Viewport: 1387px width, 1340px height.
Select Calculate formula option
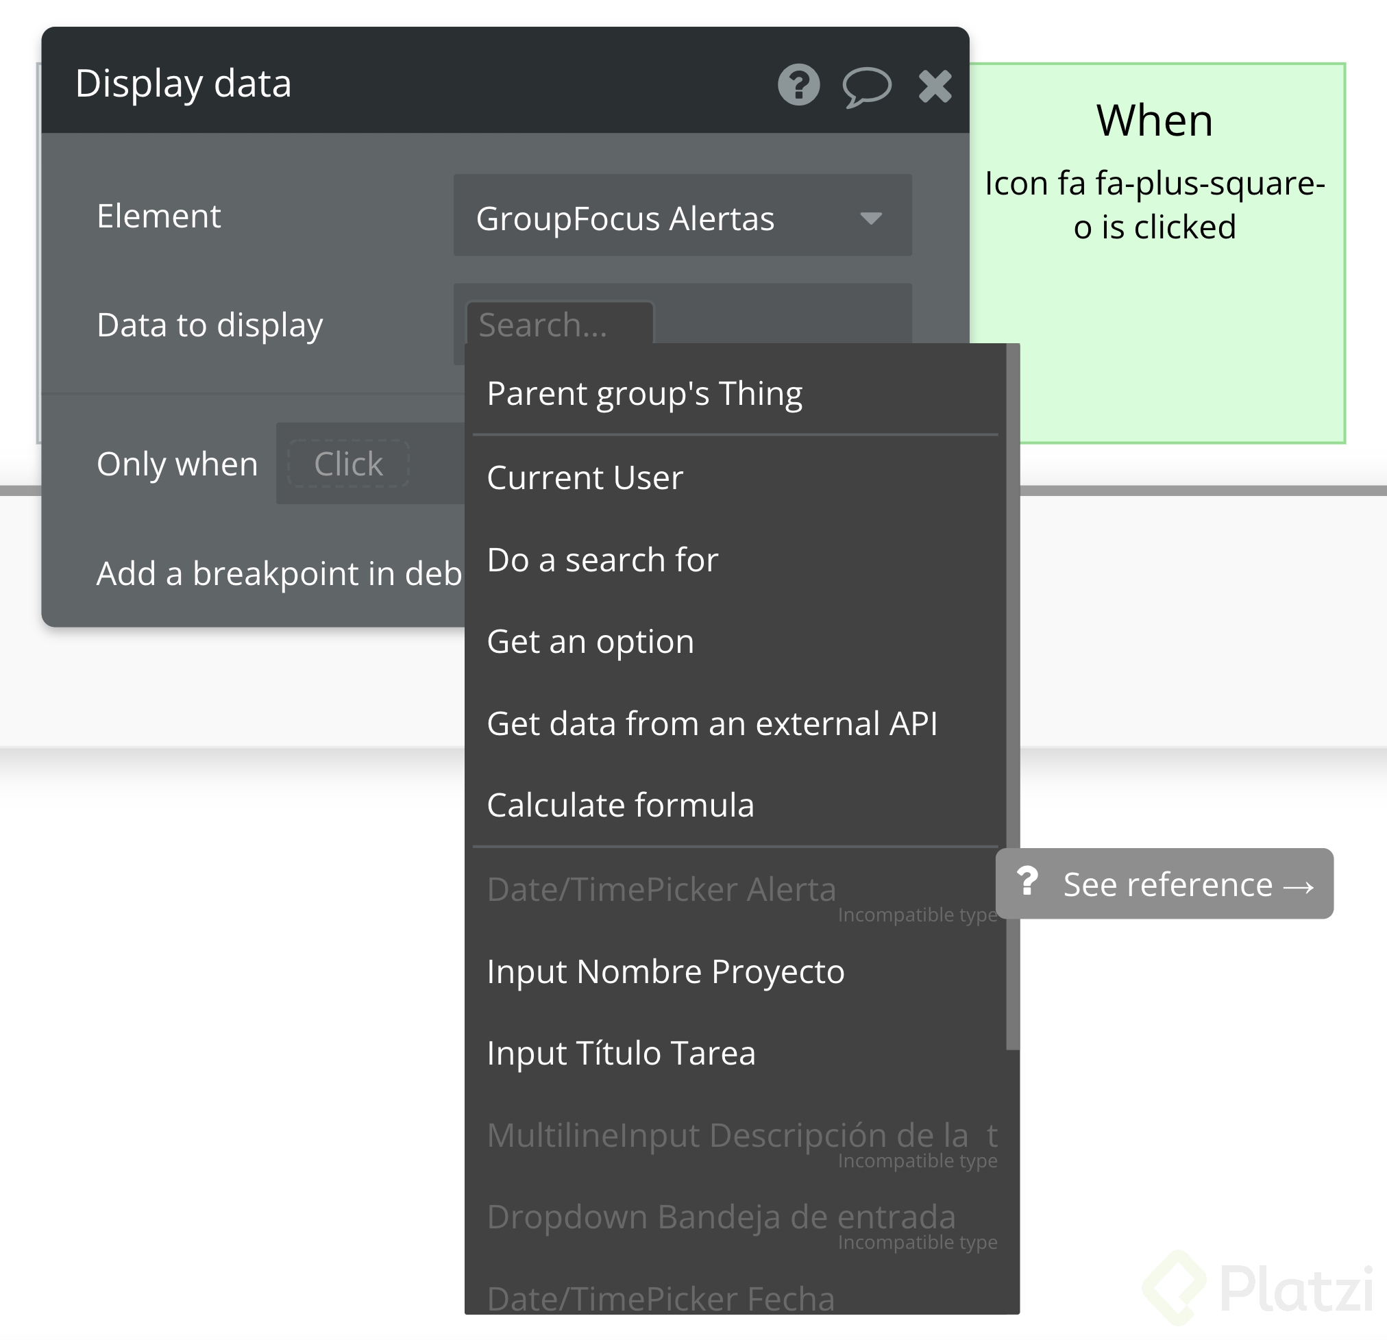tap(620, 805)
